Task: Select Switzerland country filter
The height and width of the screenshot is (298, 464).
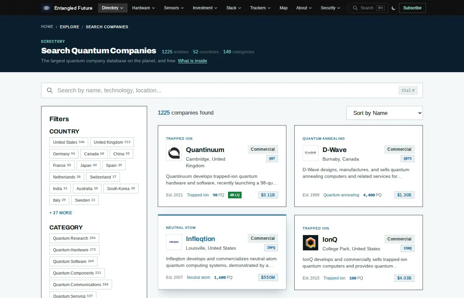Action: click(103, 177)
